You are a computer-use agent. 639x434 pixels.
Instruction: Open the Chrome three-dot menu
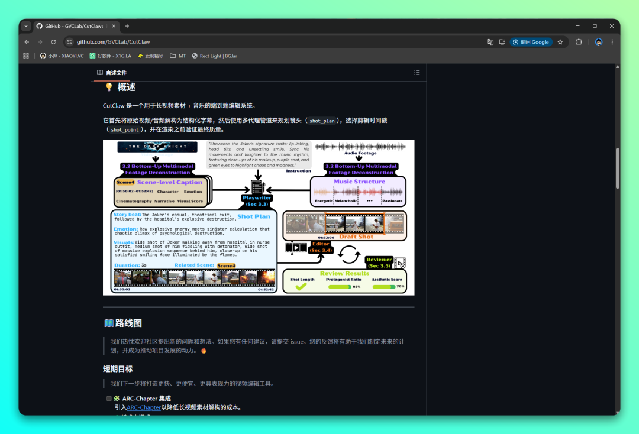(x=612, y=42)
